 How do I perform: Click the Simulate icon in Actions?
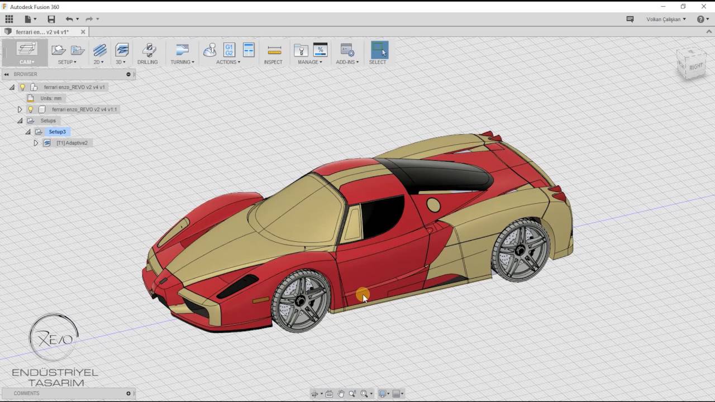[x=209, y=50]
